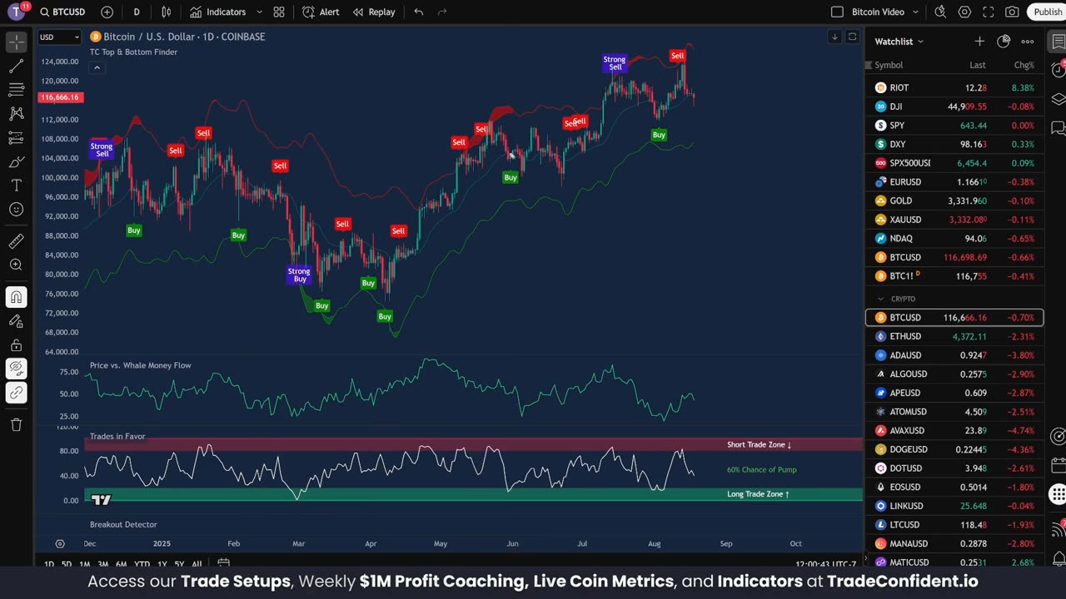Open the indicator templates grid
The width and height of the screenshot is (1066, 599).
(279, 12)
